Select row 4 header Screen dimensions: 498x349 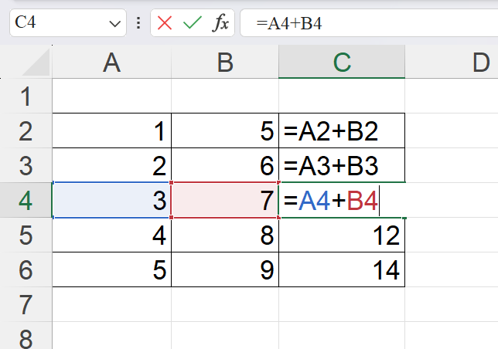point(26,201)
